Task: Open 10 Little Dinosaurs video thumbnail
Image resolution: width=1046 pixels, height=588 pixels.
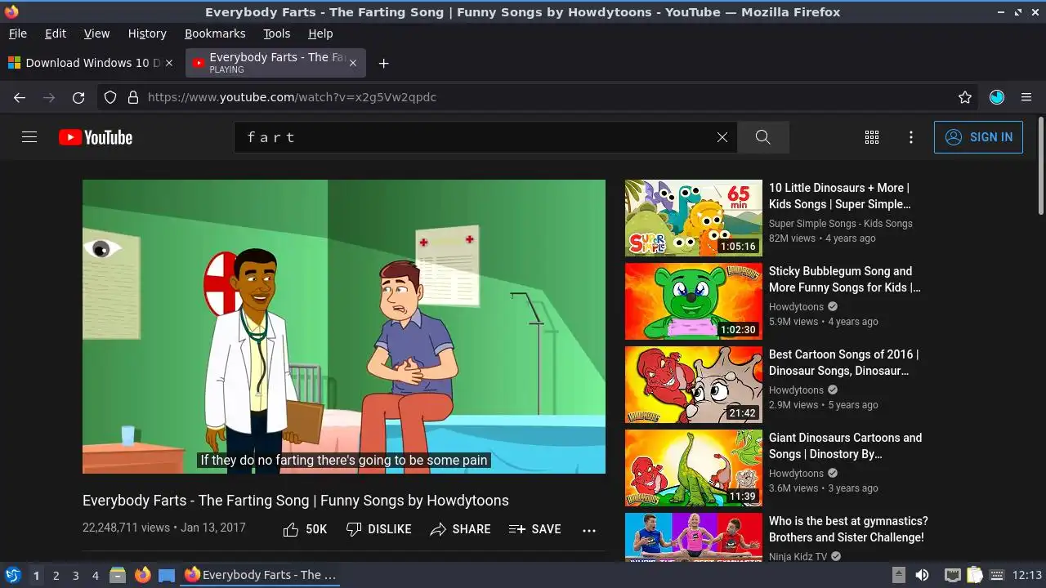Action: (694, 218)
